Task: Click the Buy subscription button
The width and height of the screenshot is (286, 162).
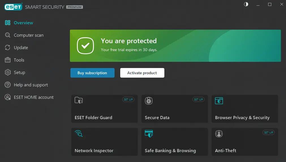Action: [x=93, y=73]
